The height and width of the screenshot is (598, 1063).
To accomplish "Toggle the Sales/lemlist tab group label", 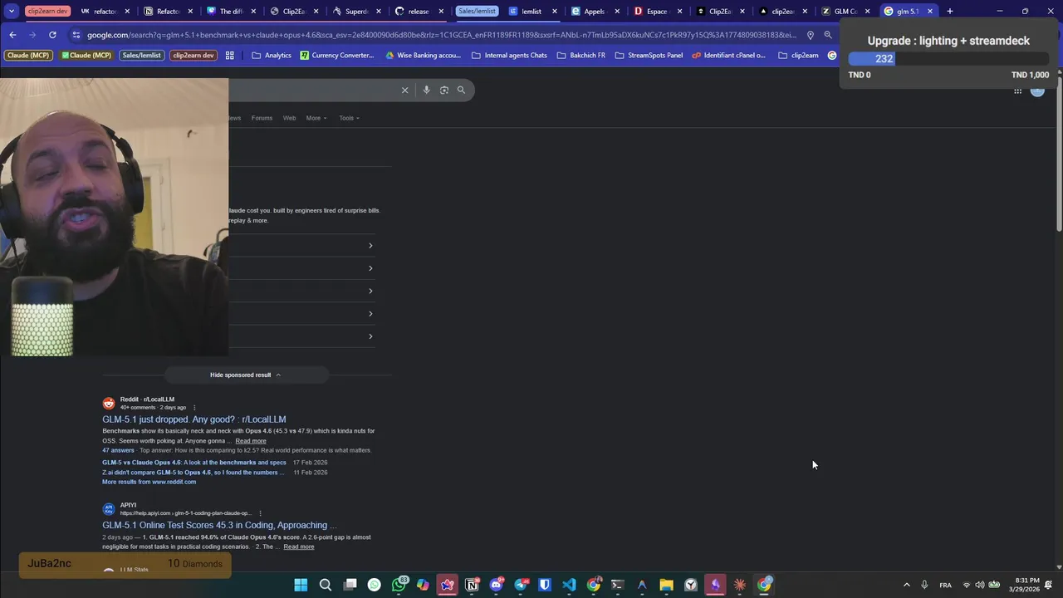I will click(478, 12).
